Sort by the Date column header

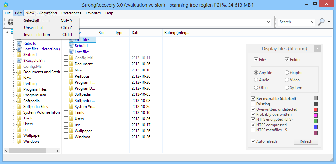[146, 33]
